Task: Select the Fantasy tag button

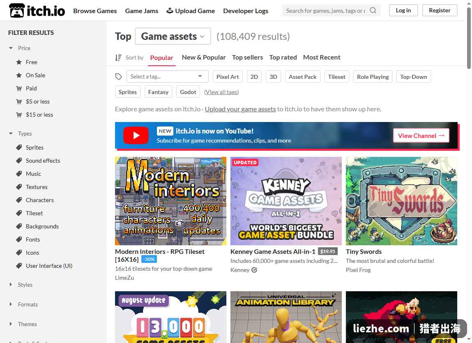Action: [x=158, y=92]
